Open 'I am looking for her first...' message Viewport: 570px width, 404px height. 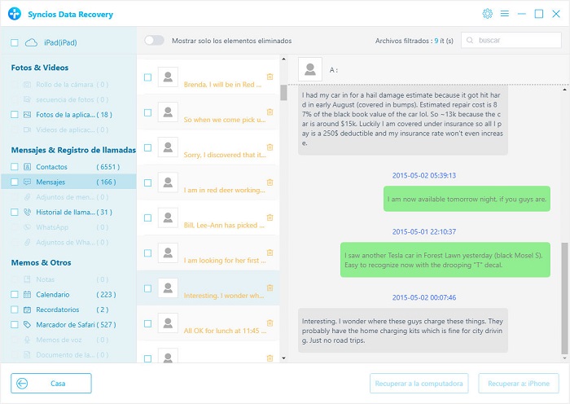tap(208, 253)
